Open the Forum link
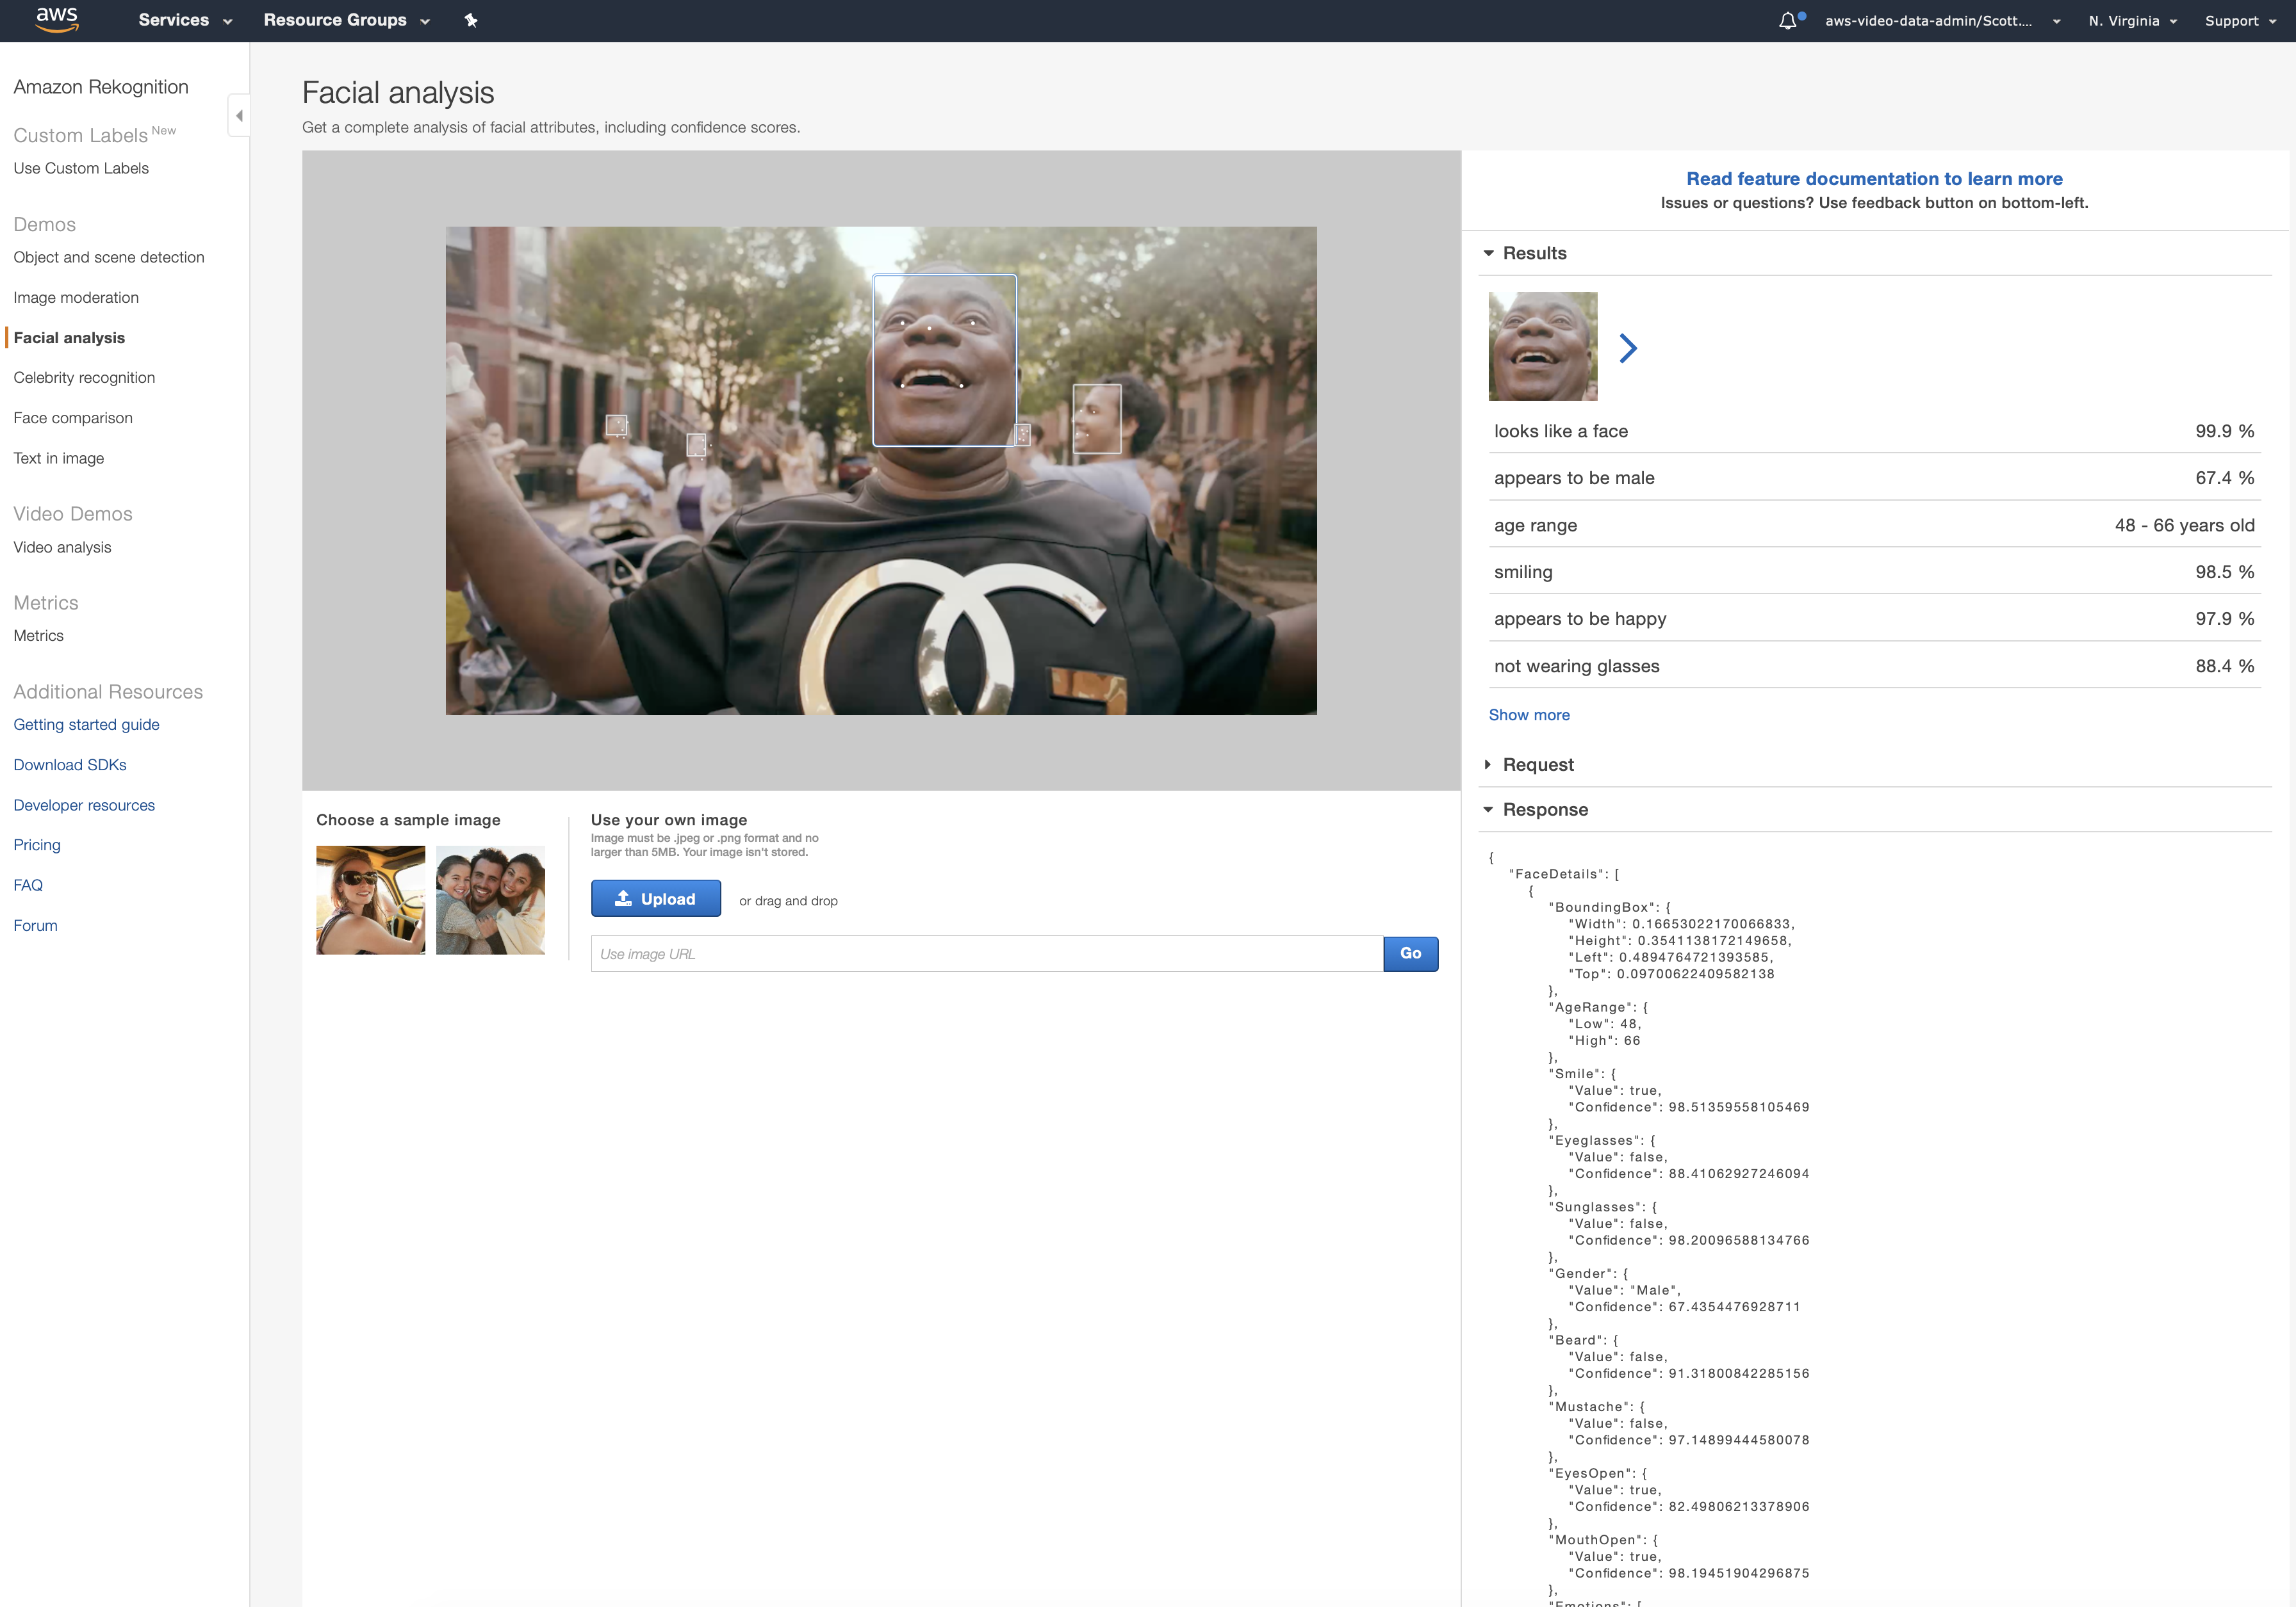This screenshot has height=1607, width=2296. click(x=35, y=925)
